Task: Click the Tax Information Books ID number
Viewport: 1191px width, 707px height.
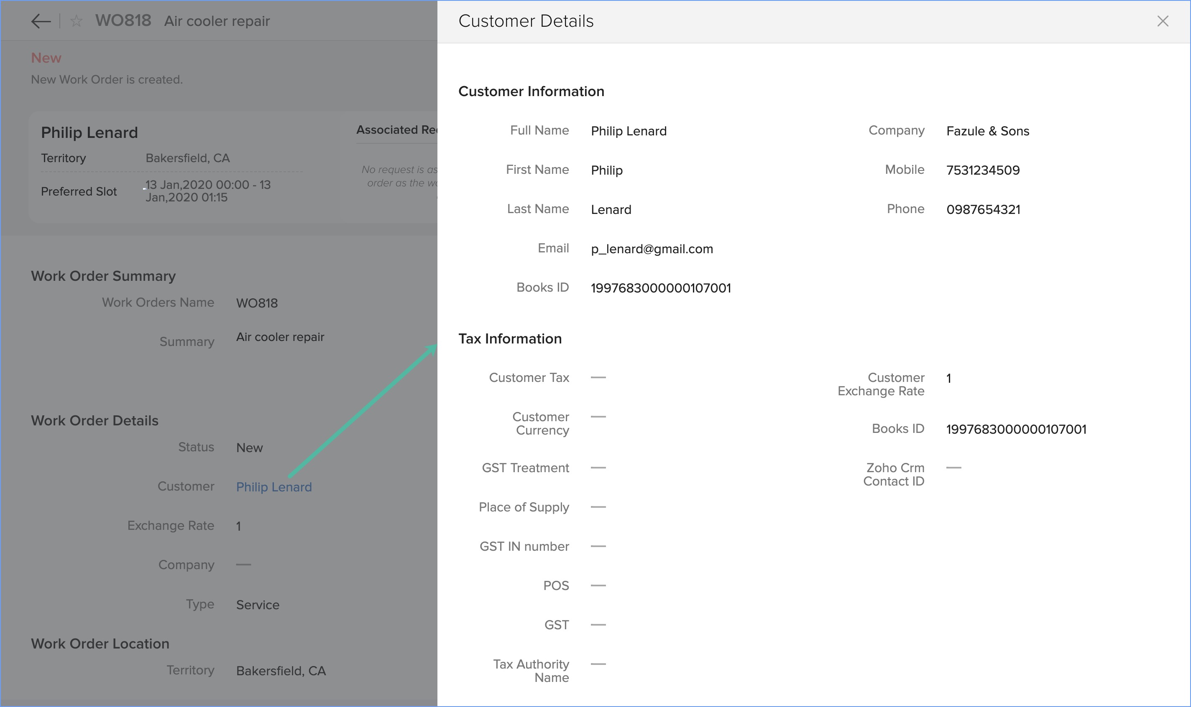Action: click(1016, 429)
